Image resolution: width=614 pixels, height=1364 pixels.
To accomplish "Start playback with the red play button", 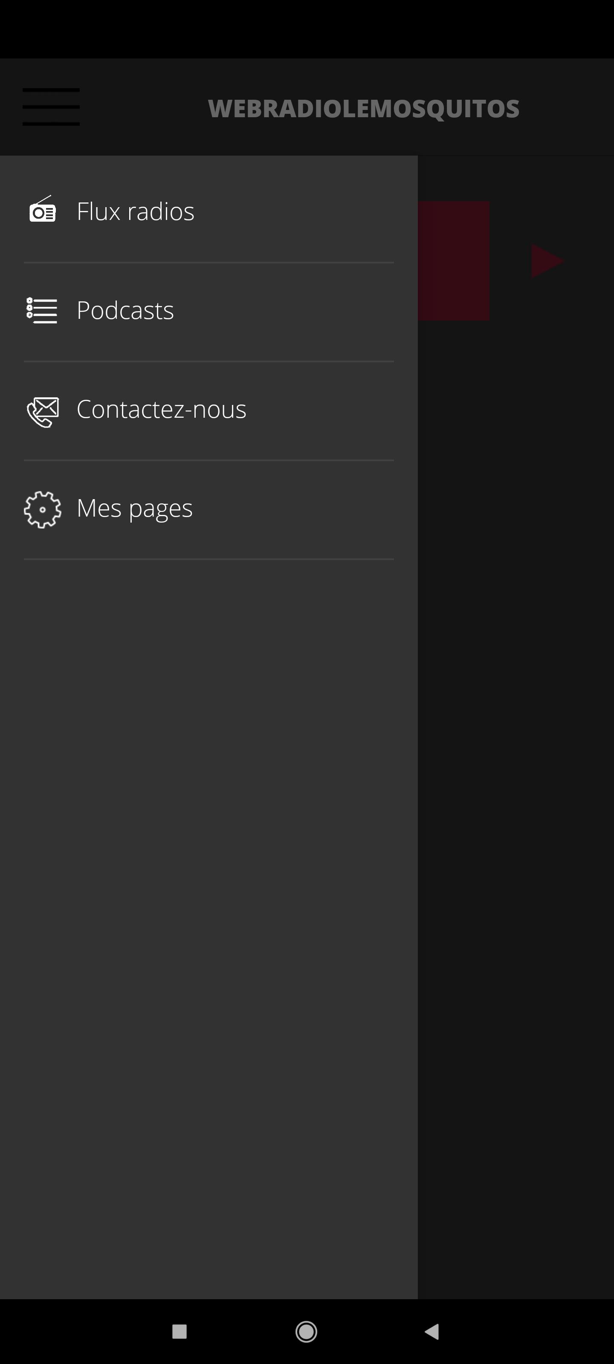I will pyautogui.click(x=547, y=260).
